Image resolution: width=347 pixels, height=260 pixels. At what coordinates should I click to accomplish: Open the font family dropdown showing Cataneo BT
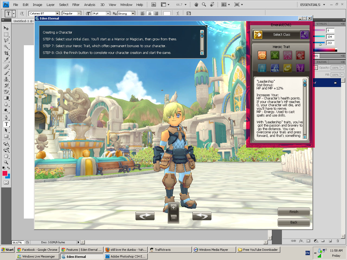57,13
